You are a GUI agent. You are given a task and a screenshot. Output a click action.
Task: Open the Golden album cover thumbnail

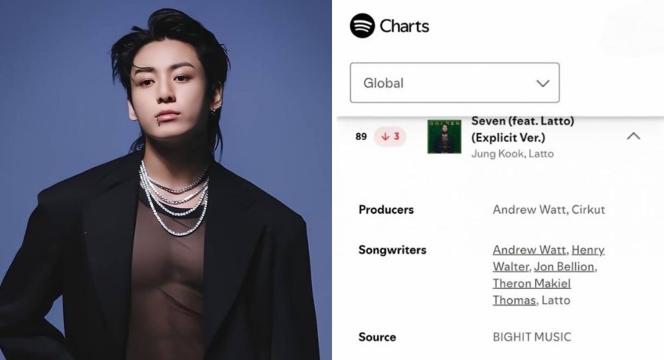[444, 136]
